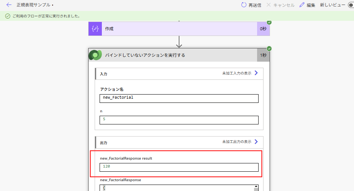This screenshot has height=191, width=354.
Task: Click the Dataverse action icon
Action: (x=95, y=55)
